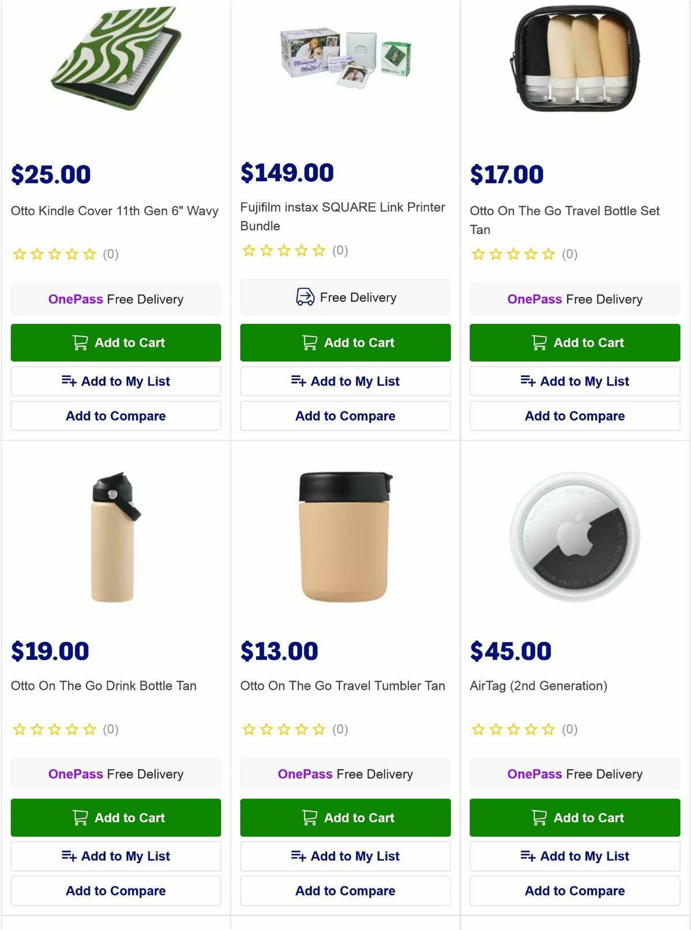Add the Fujifilm instax SQUARE Link Printer to Cart

tap(345, 342)
